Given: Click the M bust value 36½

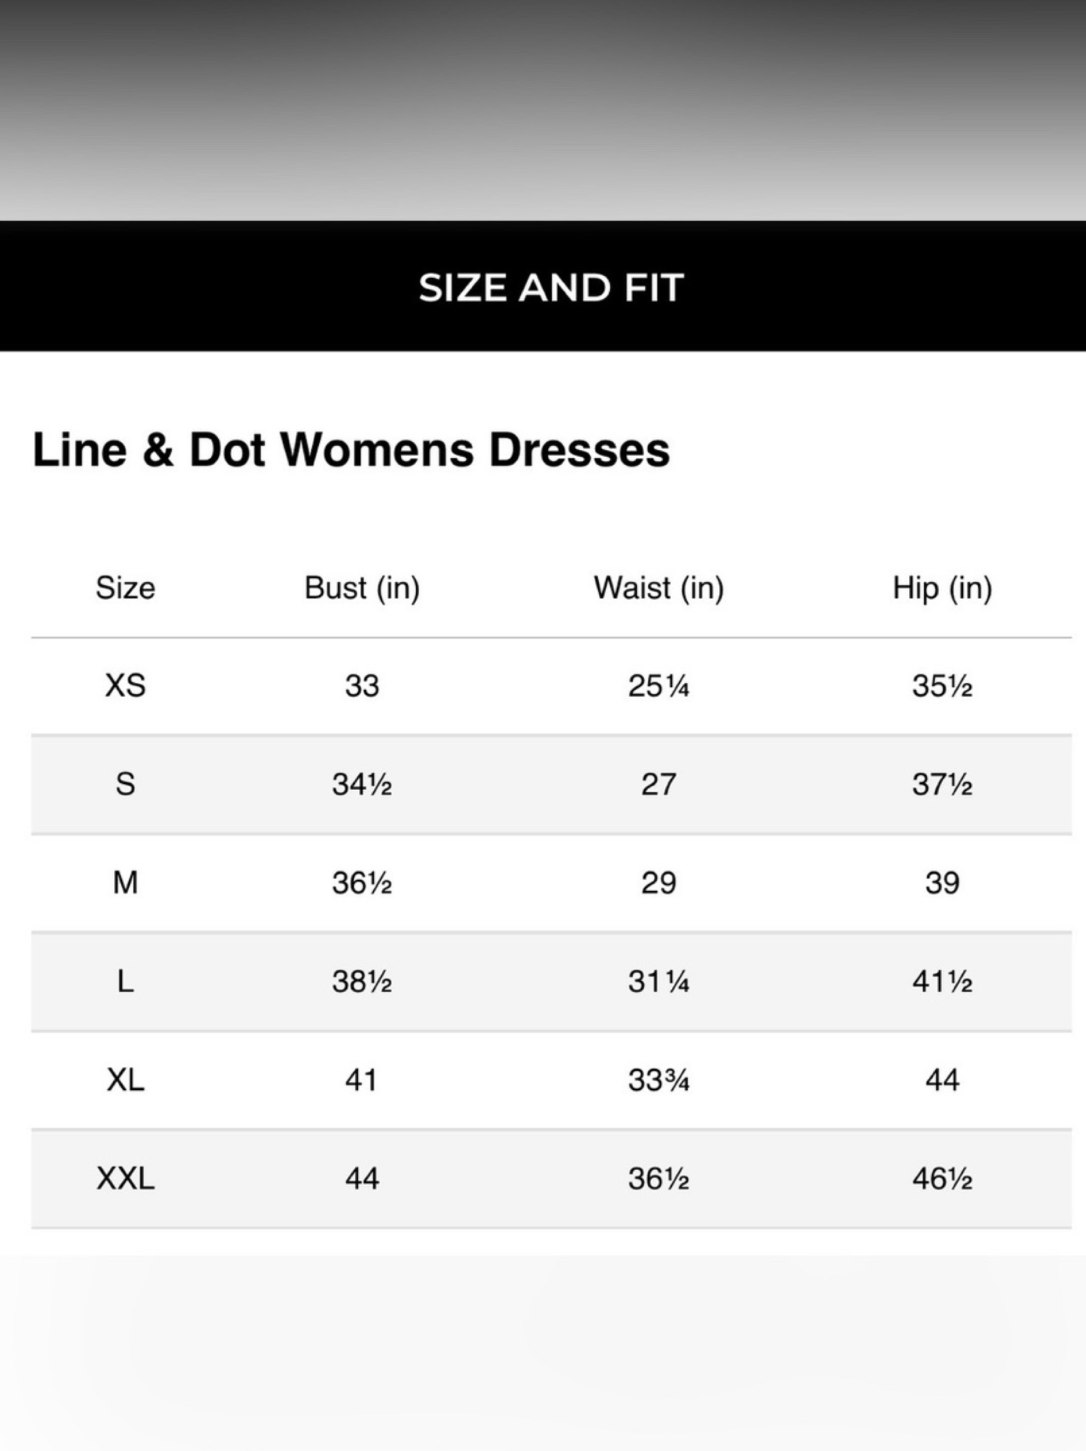Looking at the screenshot, I should 362,883.
